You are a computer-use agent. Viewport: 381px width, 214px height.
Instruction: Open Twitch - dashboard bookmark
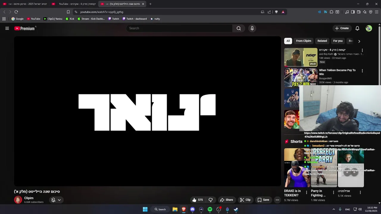(135, 19)
